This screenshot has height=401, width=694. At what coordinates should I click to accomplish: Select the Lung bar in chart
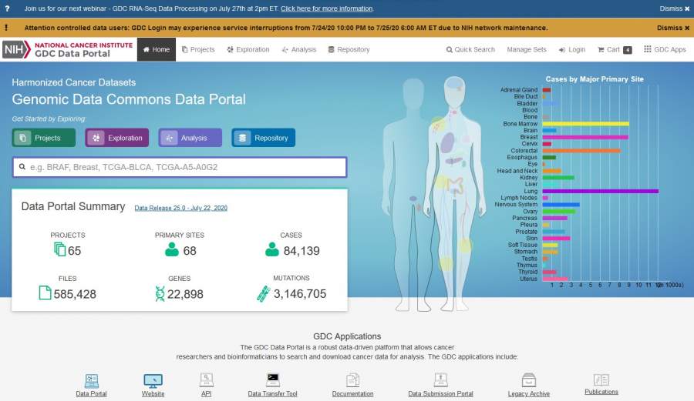(x=600, y=191)
